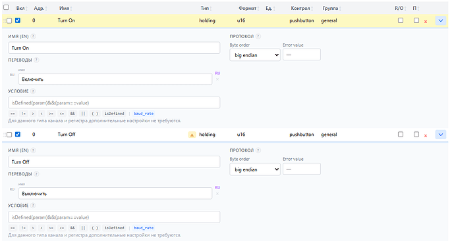454x241 pixels.
Task: Sort the table by the R/O column
Action: coord(401,9)
